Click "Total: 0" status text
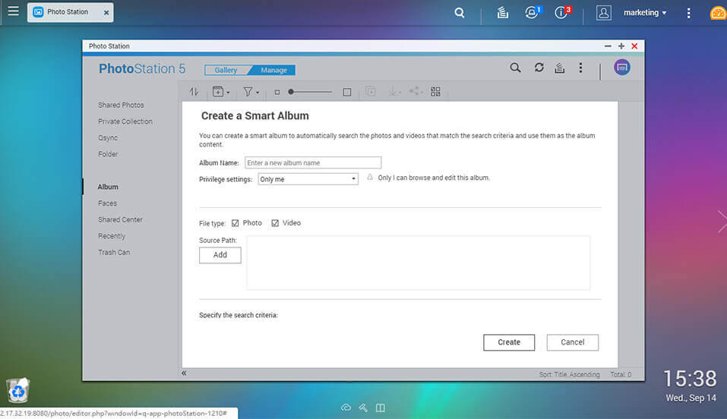 click(x=621, y=374)
